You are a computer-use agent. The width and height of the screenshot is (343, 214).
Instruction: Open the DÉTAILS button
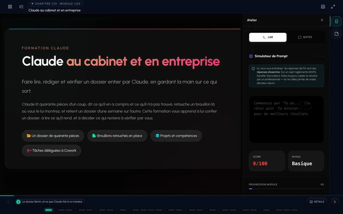[317, 202]
